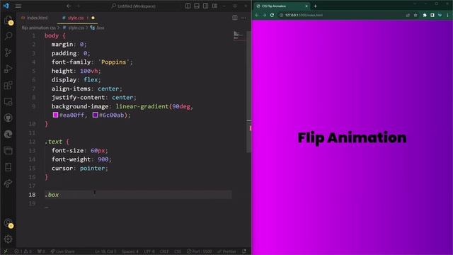Screen dimensions: 453x255
Task: Toggle the browser side panel
Action: [432, 15]
